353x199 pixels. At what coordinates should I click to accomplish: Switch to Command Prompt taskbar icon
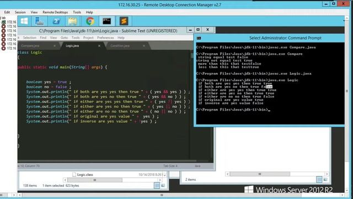(x=106, y=21)
